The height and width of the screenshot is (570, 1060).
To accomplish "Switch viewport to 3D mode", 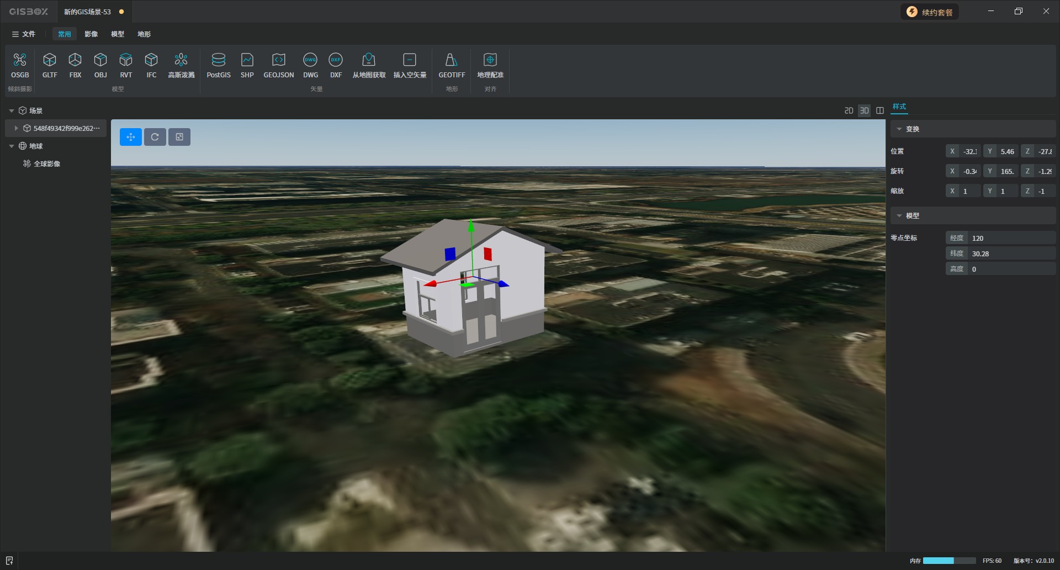I will tap(865, 110).
